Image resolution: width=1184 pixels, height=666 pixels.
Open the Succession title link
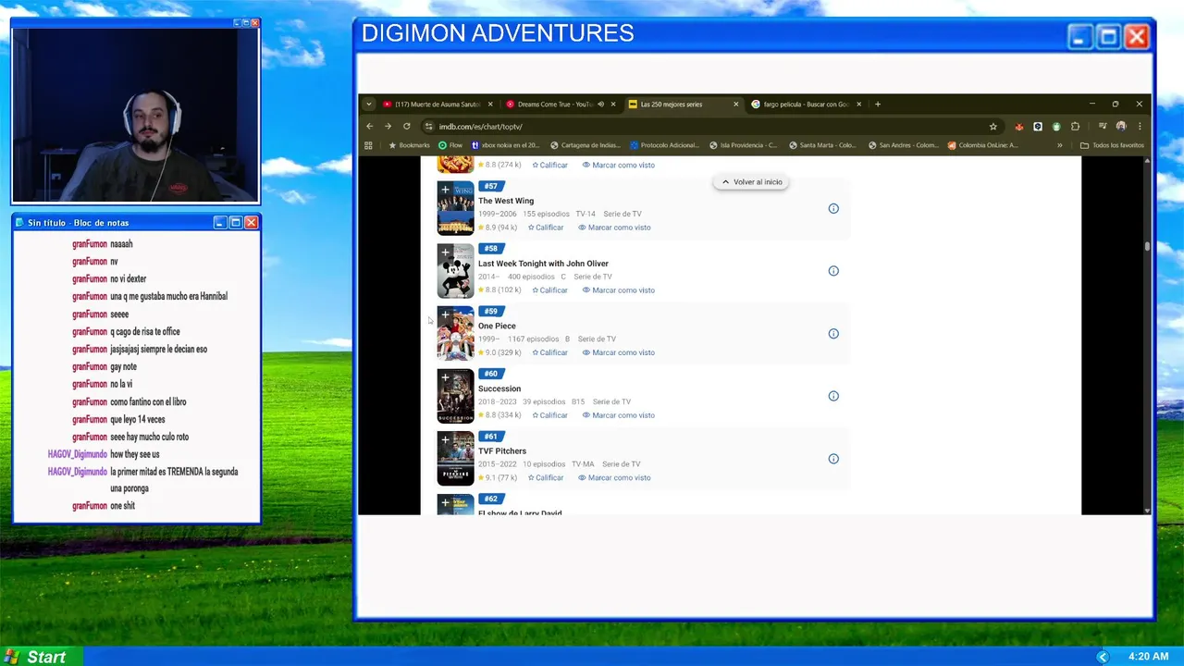pos(499,388)
